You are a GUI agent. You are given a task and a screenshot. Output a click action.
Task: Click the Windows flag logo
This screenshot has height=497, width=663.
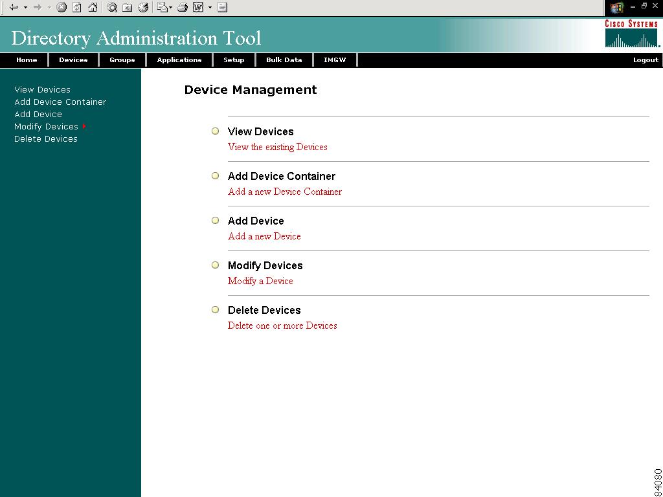pos(617,8)
